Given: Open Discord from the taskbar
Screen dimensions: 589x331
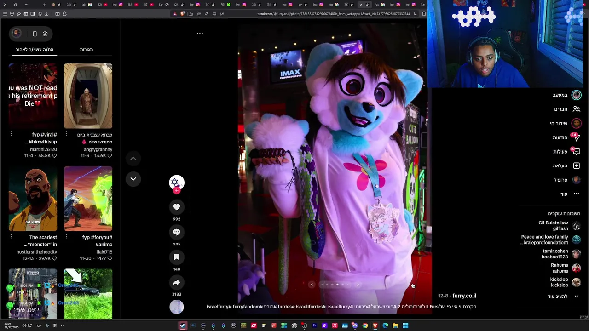Looking at the screenshot, I should (355, 325).
